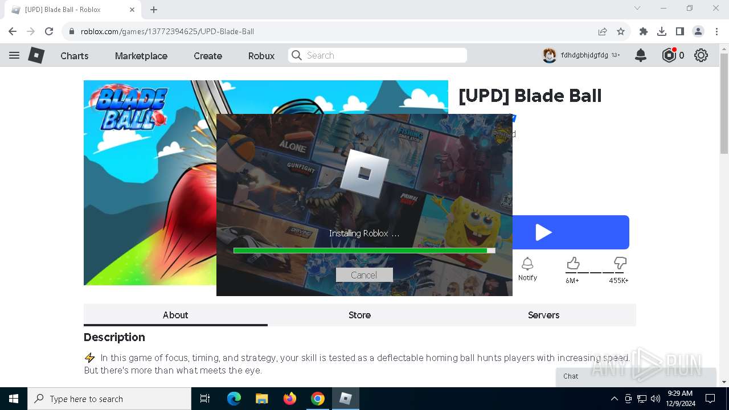Open the notifications bell in Roblox header
This screenshot has height=410, width=729.
click(x=641, y=55)
